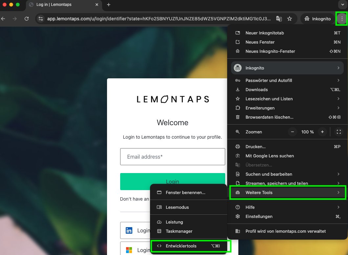
Task: Click the Entwicklertools code brackets icon
Action: click(159, 246)
